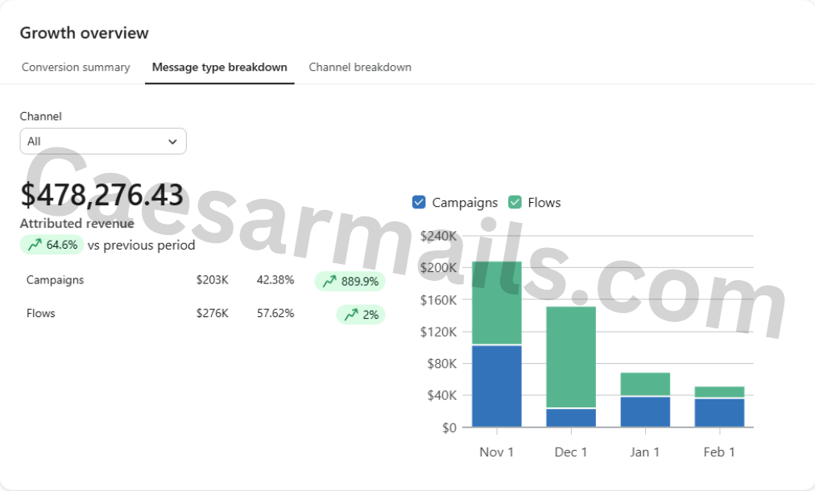This screenshot has height=491, width=815.
Task: Click the Jan 1 green Flows segment
Action: tap(644, 384)
